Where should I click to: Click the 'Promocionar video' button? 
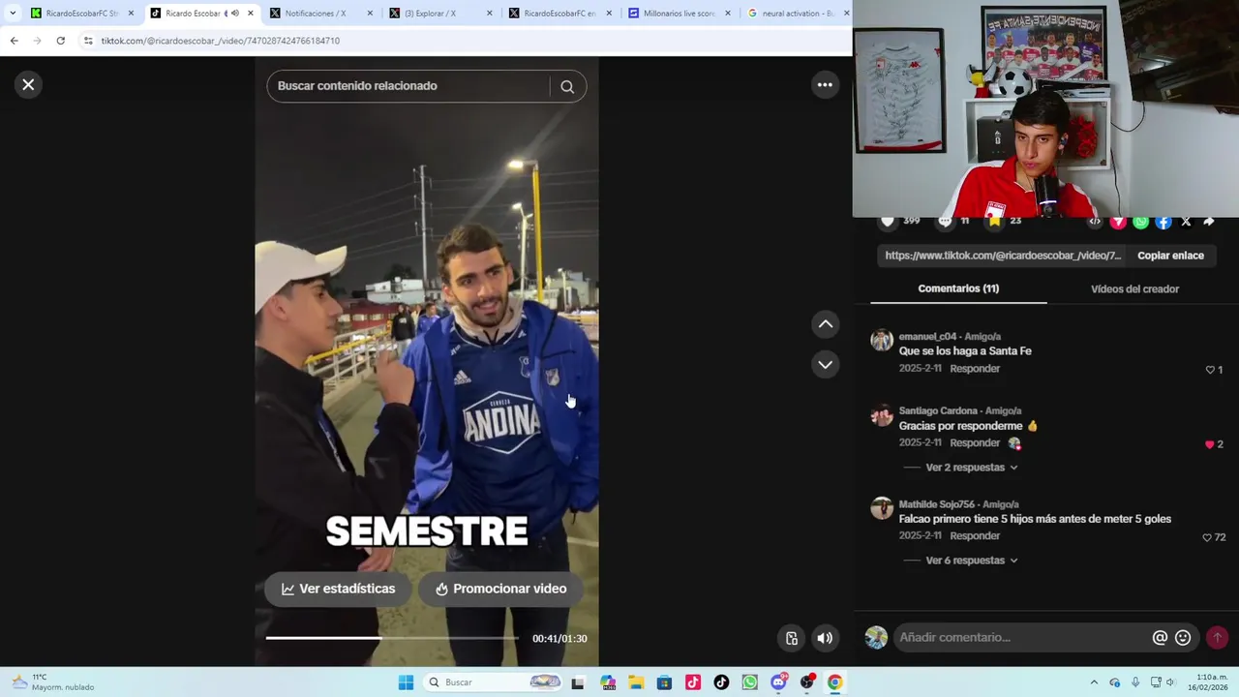pyautogui.click(x=500, y=589)
